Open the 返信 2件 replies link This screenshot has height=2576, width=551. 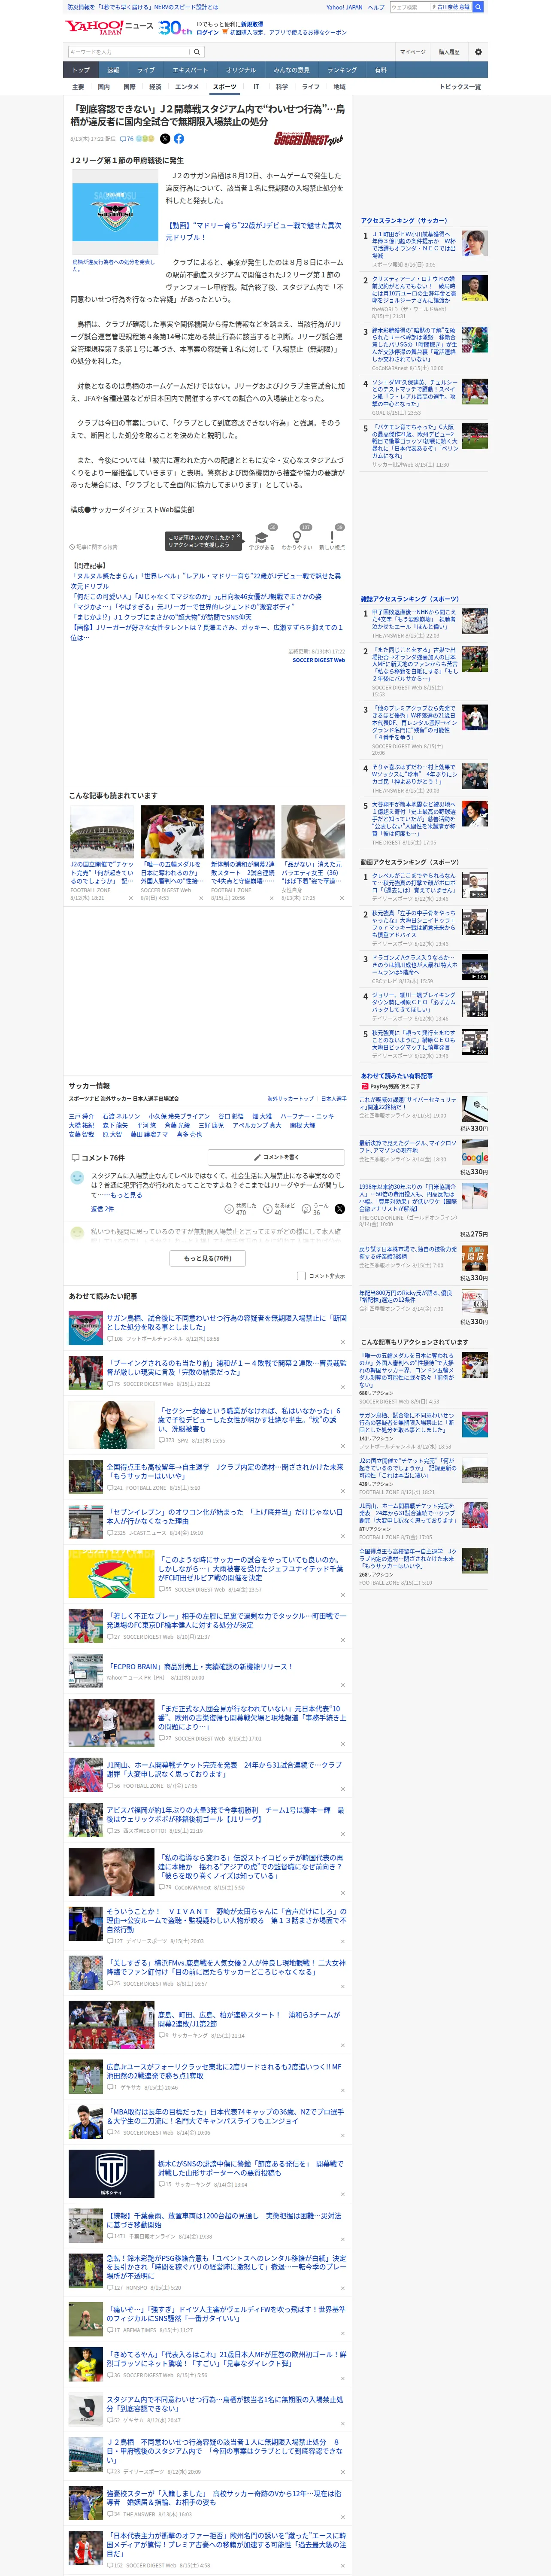point(103,1209)
